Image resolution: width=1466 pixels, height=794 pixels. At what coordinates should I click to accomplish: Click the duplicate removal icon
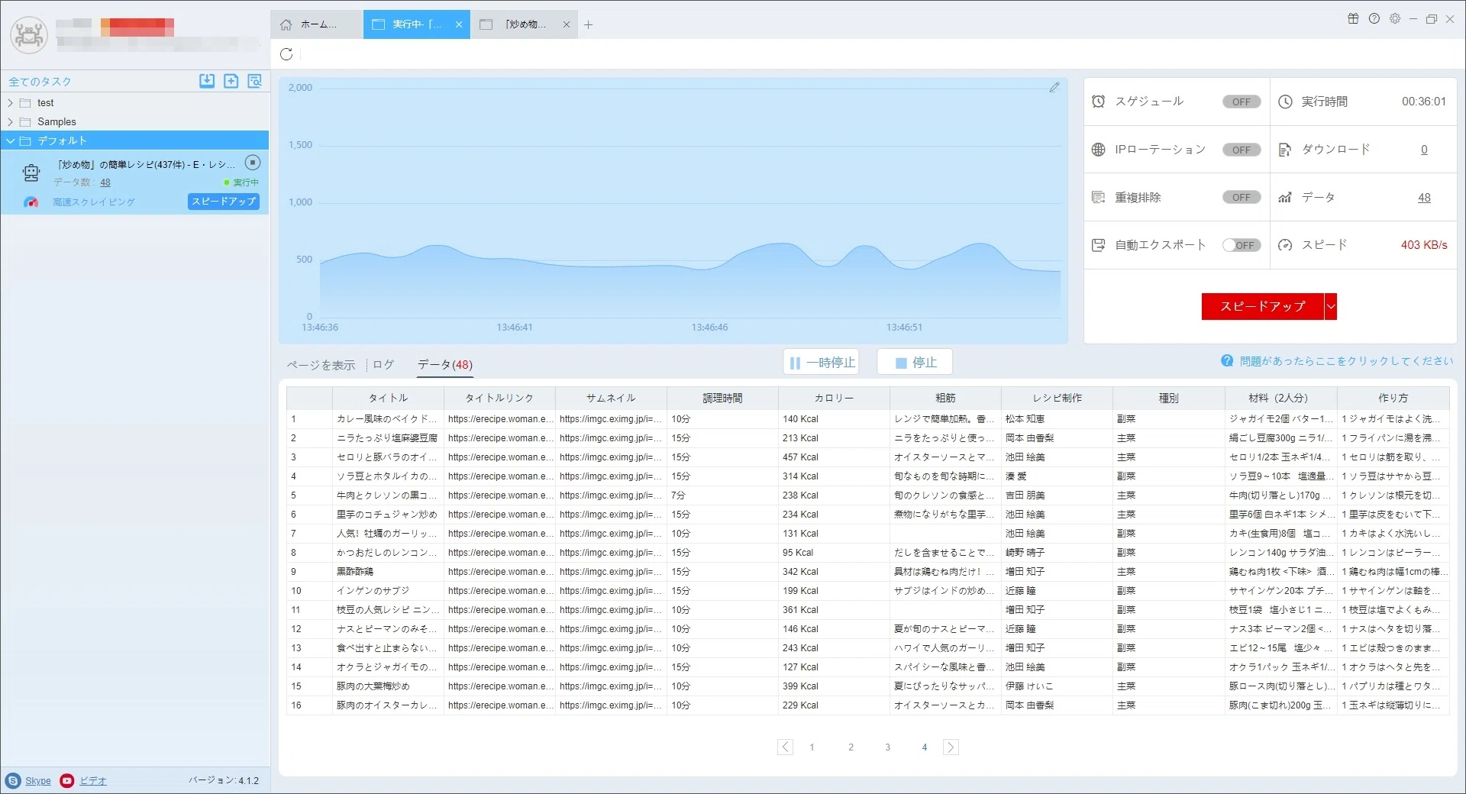pos(1098,198)
